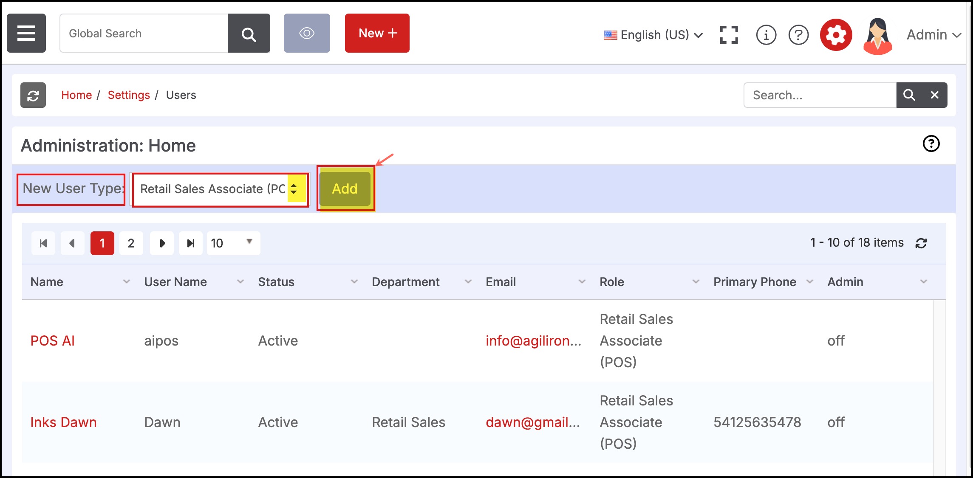Focus the users Search... input field
This screenshot has width=973, height=478.
(x=820, y=95)
